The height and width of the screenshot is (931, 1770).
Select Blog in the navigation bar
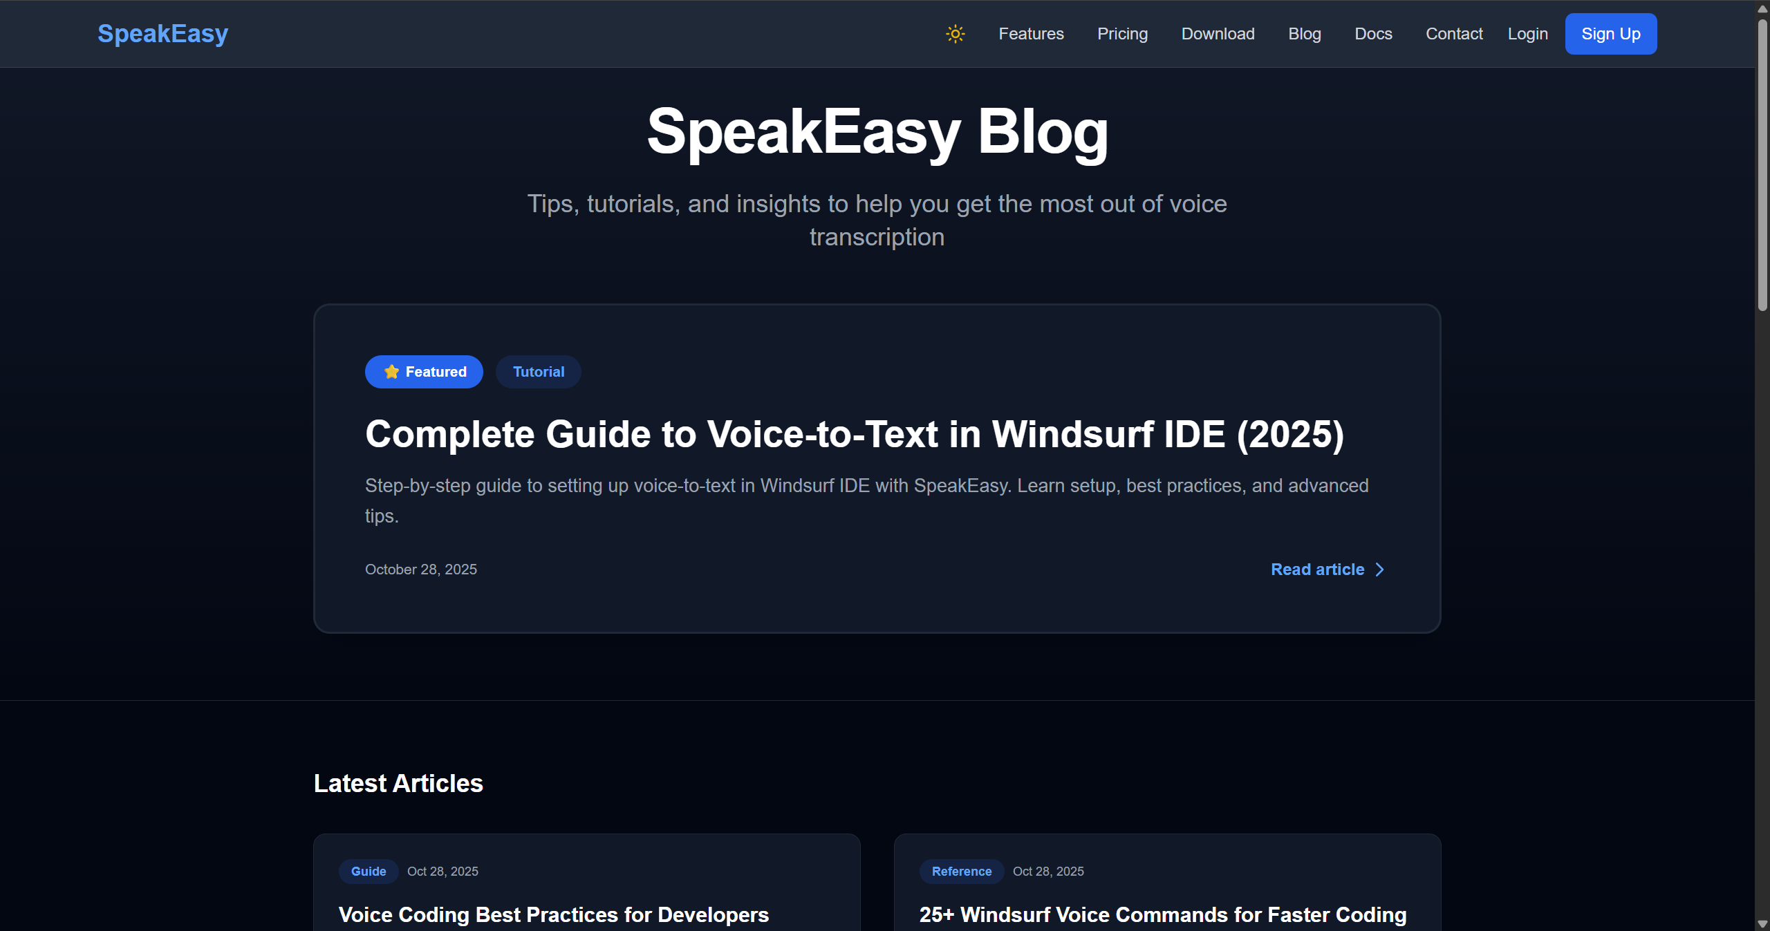(1304, 34)
